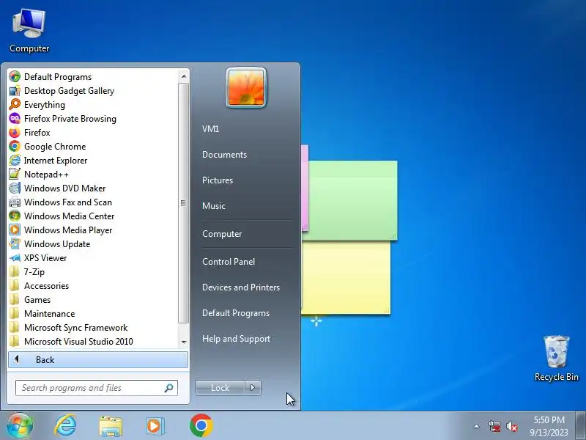Expand the Accessories folder

pos(93,285)
